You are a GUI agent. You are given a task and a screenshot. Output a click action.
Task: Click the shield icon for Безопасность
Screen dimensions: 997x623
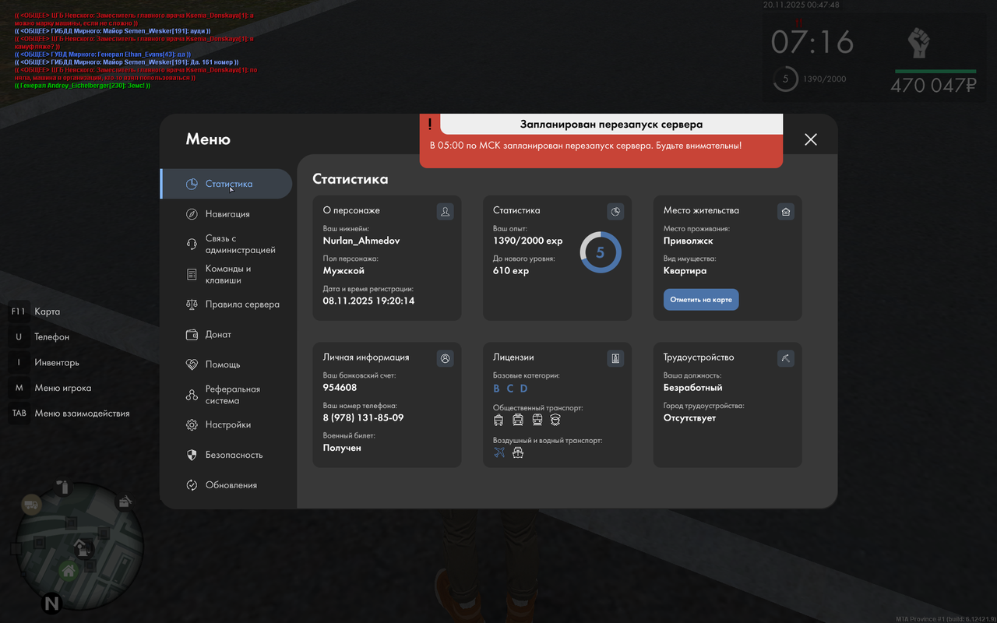[192, 455]
